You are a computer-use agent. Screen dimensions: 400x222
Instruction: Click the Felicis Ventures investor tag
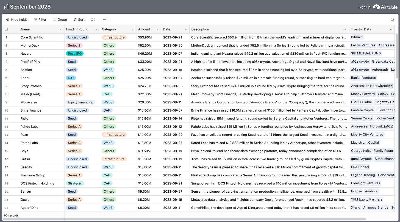tap(363, 45)
